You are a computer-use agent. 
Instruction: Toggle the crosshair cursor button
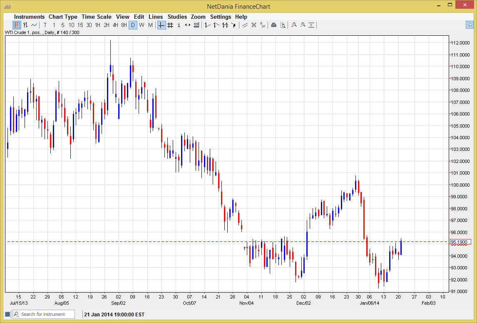tap(161, 25)
